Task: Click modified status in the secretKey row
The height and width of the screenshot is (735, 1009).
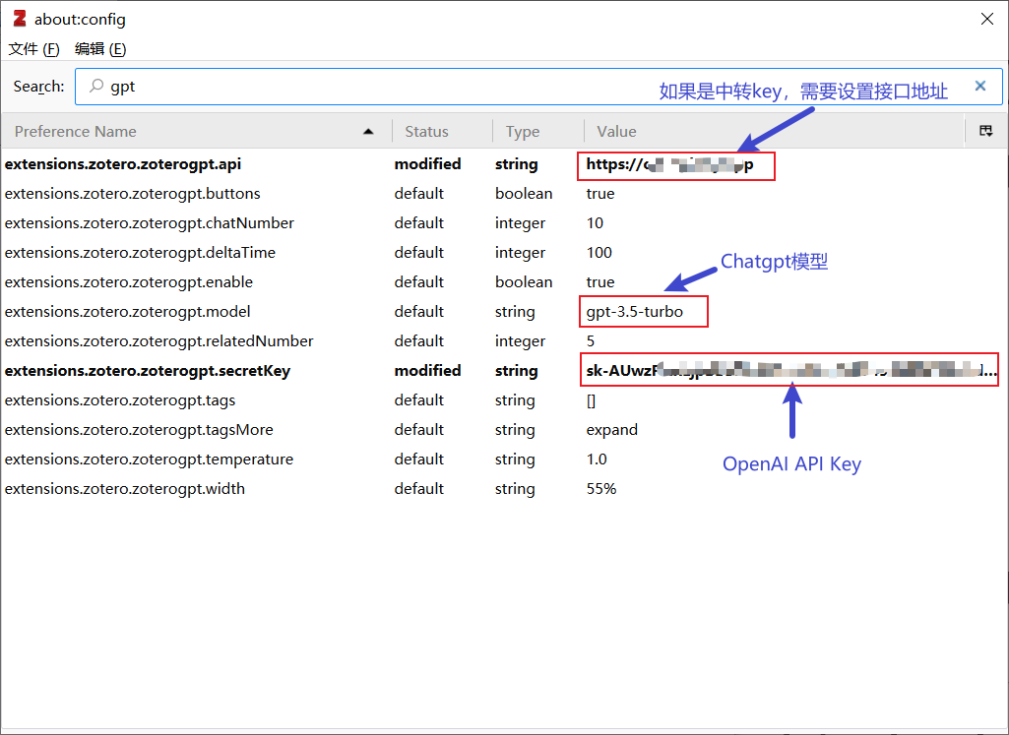Action: coord(428,371)
